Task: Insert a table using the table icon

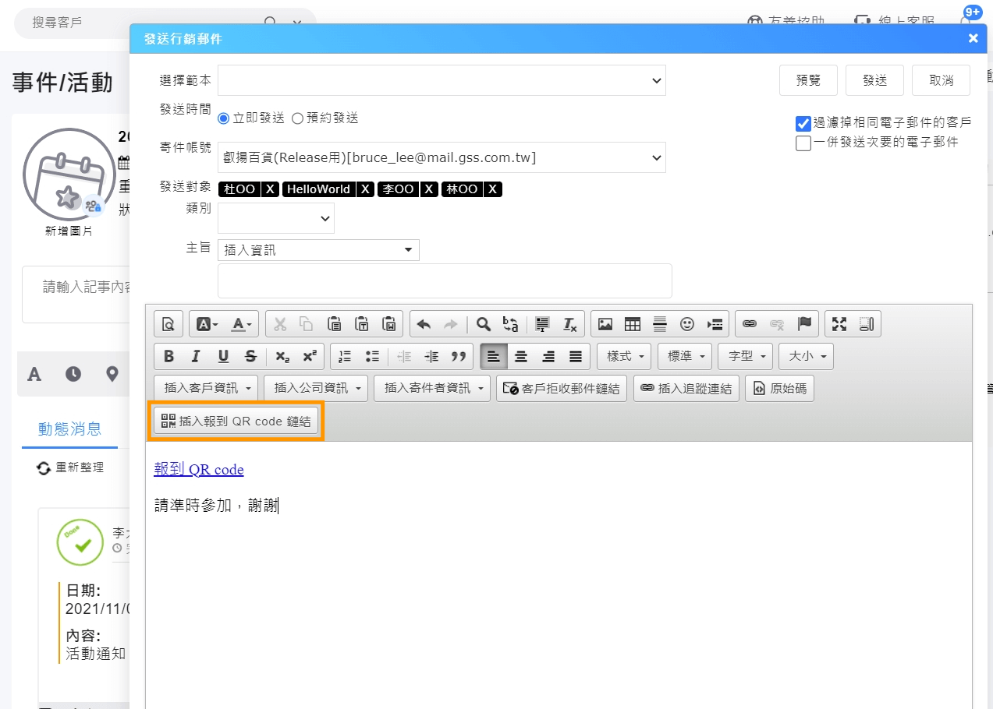Action: tap(633, 324)
